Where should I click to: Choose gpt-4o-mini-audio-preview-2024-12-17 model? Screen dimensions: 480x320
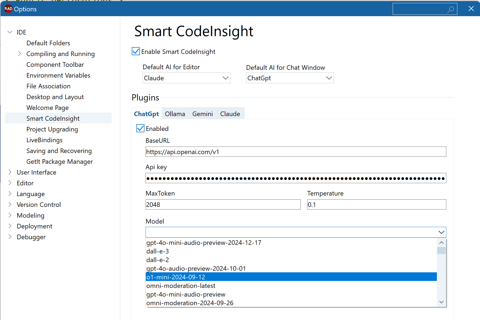pyautogui.click(x=291, y=243)
